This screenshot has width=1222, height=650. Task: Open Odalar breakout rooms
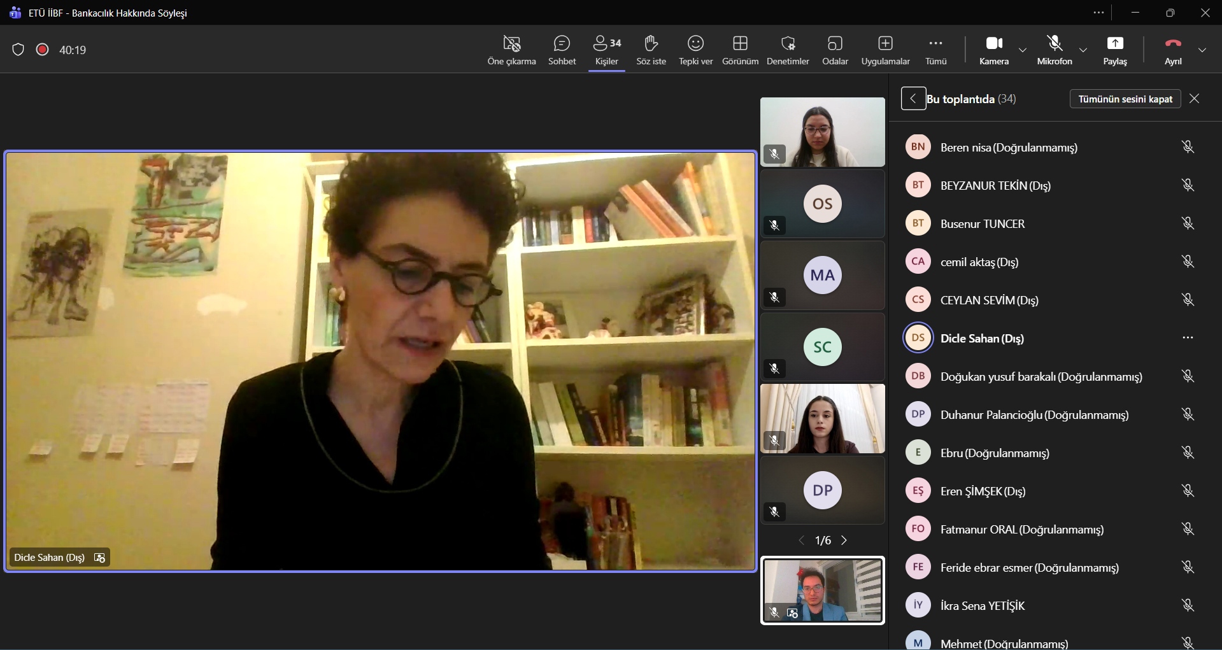click(835, 50)
